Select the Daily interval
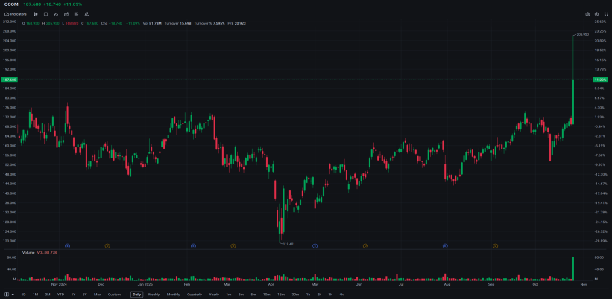Screen dimensions: 612x299 (136, 295)
